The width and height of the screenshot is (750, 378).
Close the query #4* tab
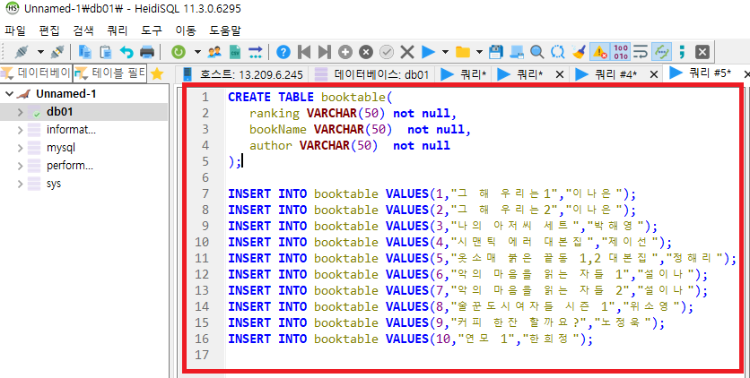[654, 74]
